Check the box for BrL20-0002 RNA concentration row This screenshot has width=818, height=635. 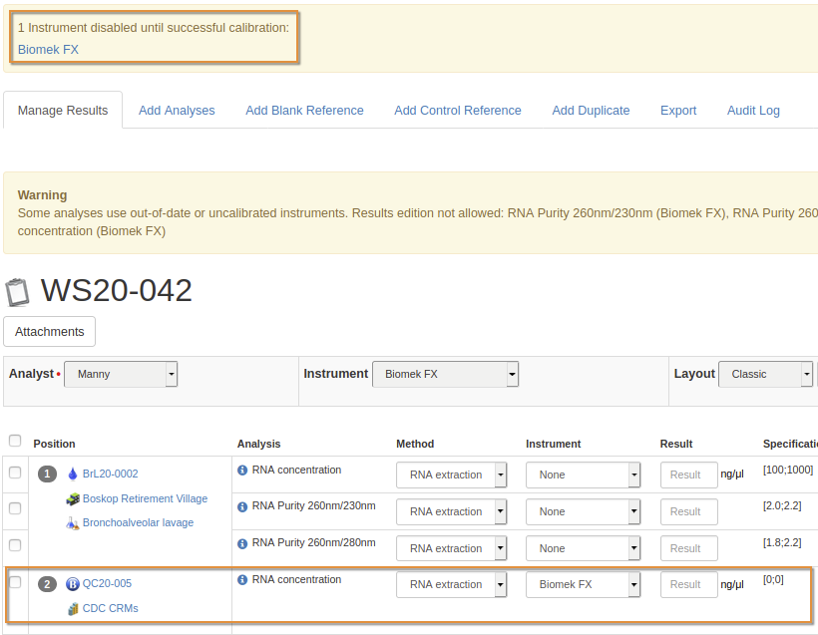15,473
